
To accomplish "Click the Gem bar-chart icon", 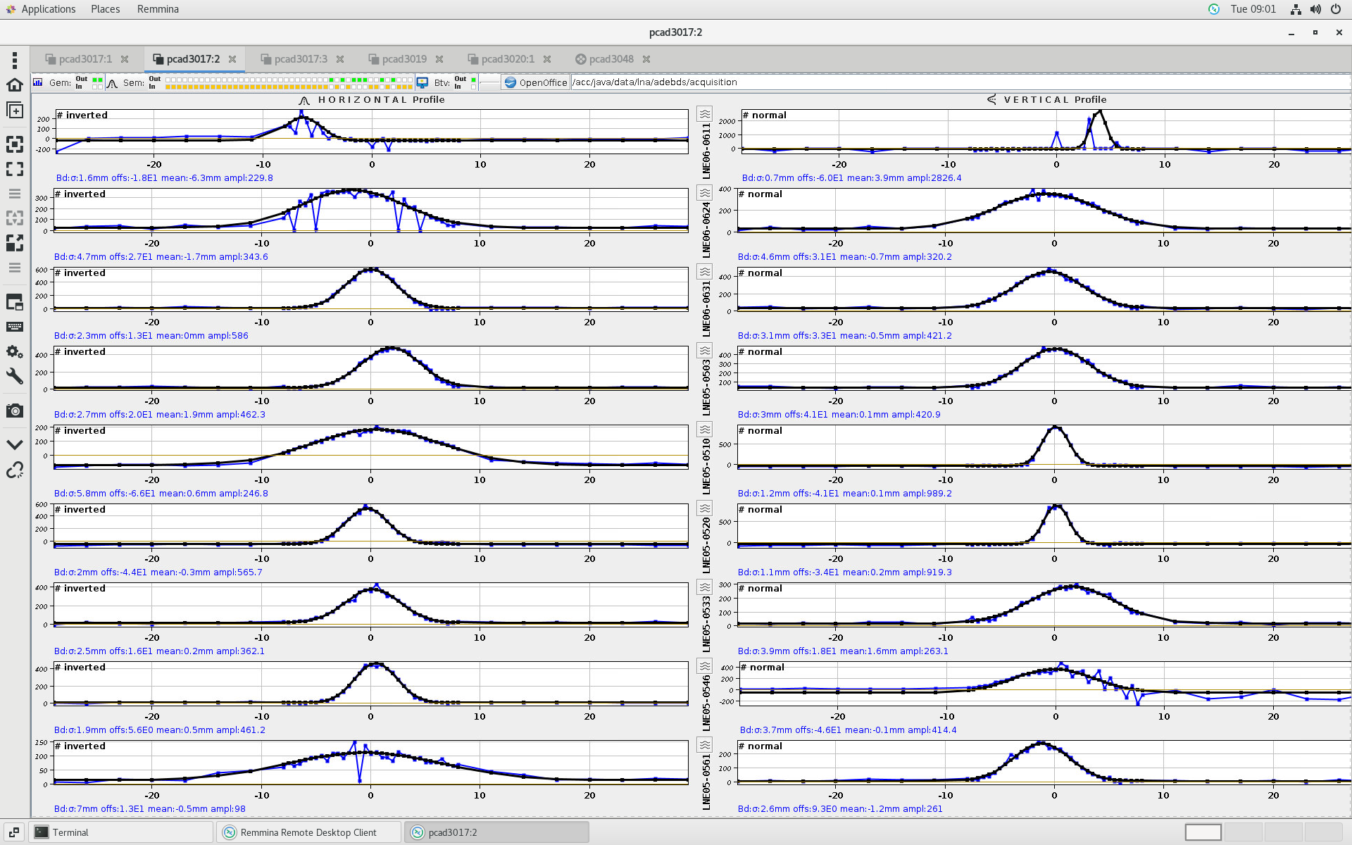I will coord(38,82).
